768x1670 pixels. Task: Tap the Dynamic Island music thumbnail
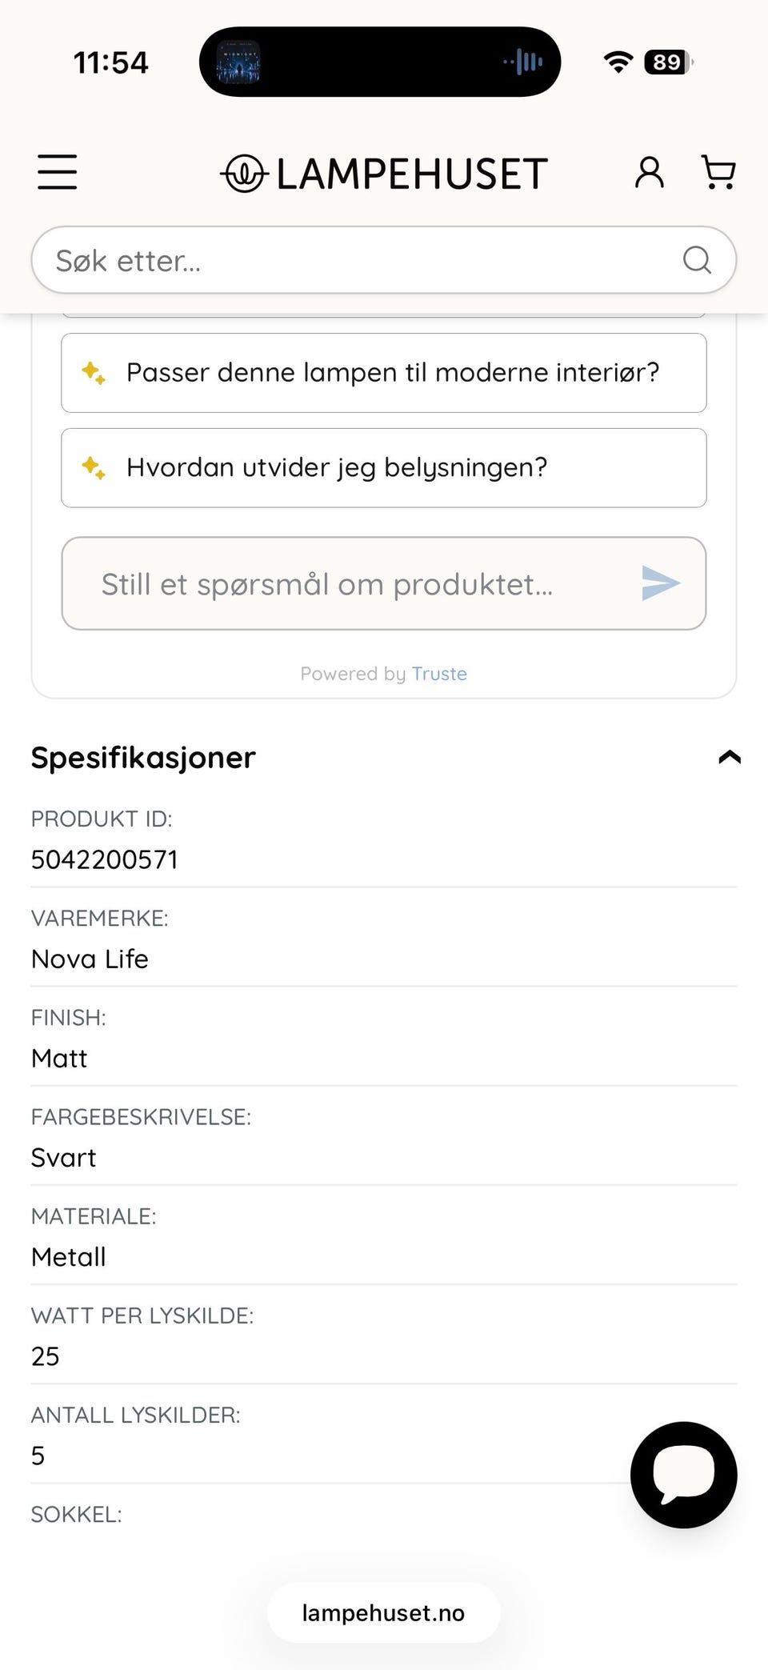coord(238,62)
